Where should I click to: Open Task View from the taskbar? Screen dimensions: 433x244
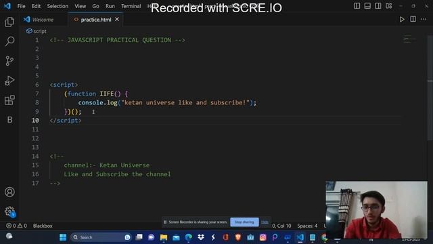[139, 237]
